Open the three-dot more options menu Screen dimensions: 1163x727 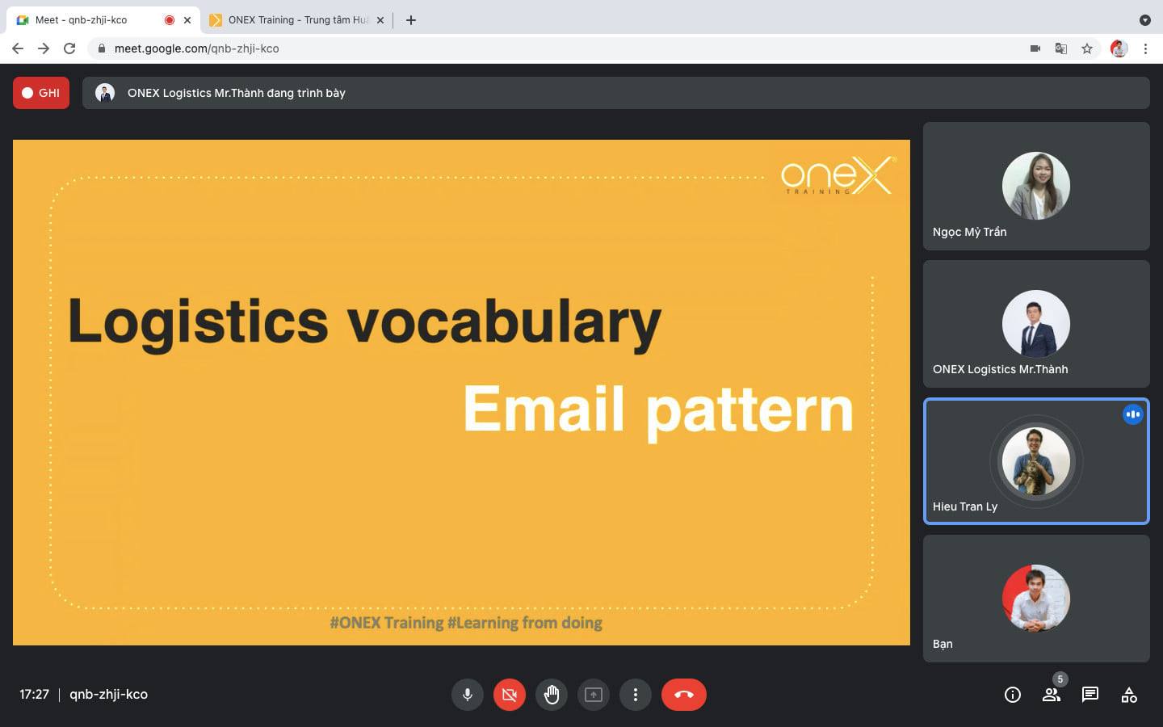point(636,695)
